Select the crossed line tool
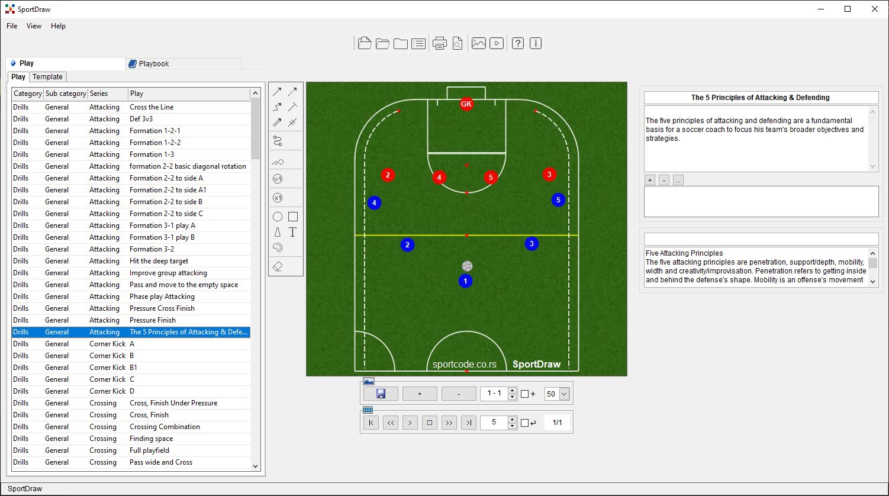This screenshot has height=496, width=889. (x=292, y=123)
